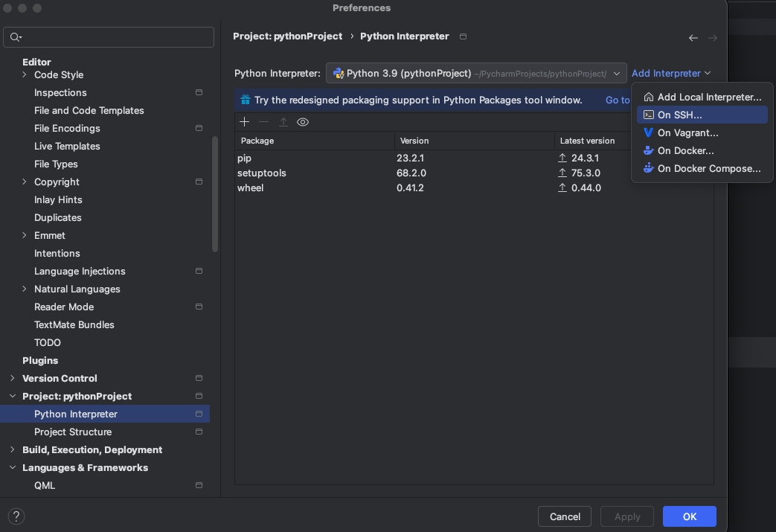The image size is (776, 532).
Task: Select the wheel package row
Action: (x=474, y=188)
